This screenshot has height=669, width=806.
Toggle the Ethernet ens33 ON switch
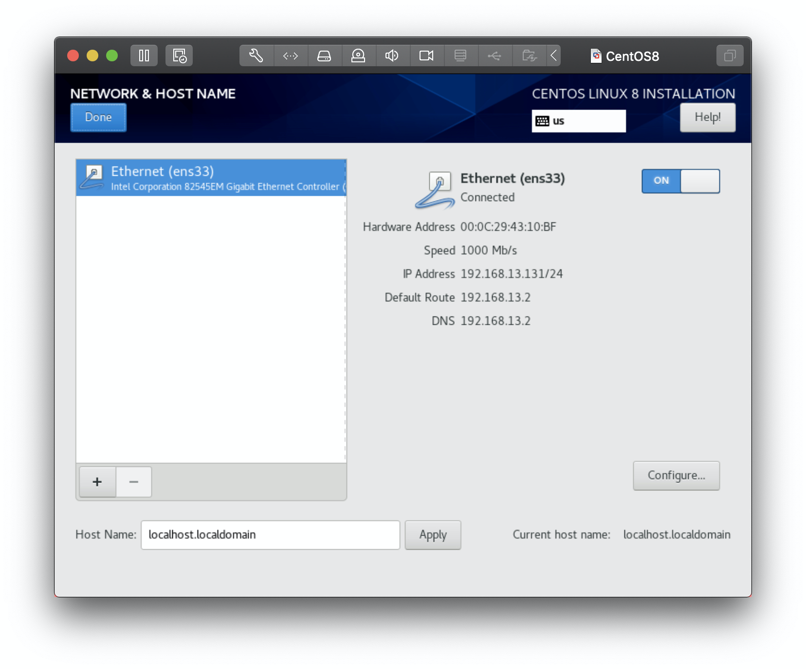(680, 181)
